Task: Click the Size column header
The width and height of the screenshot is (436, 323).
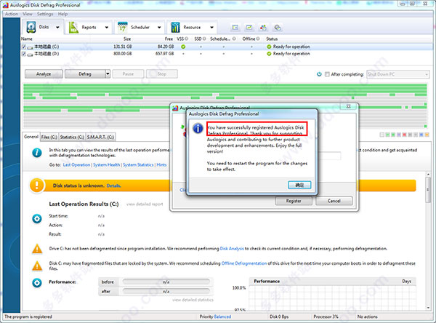Action: click(x=127, y=39)
